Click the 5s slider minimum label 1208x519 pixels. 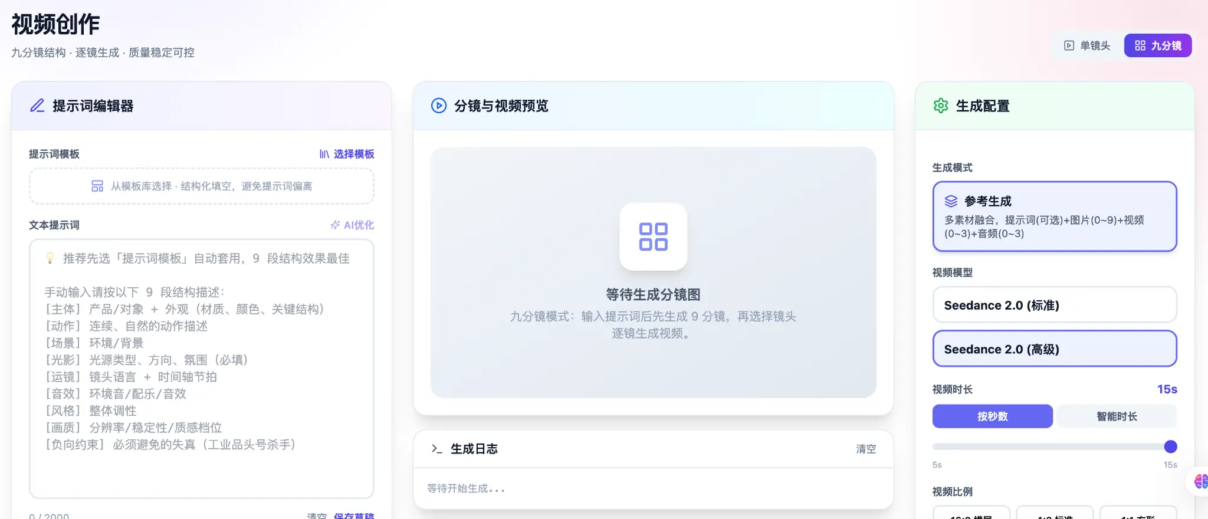pyautogui.click(x=937, y=465)
